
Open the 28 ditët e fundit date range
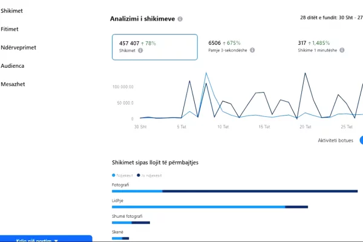click(331, 18)
